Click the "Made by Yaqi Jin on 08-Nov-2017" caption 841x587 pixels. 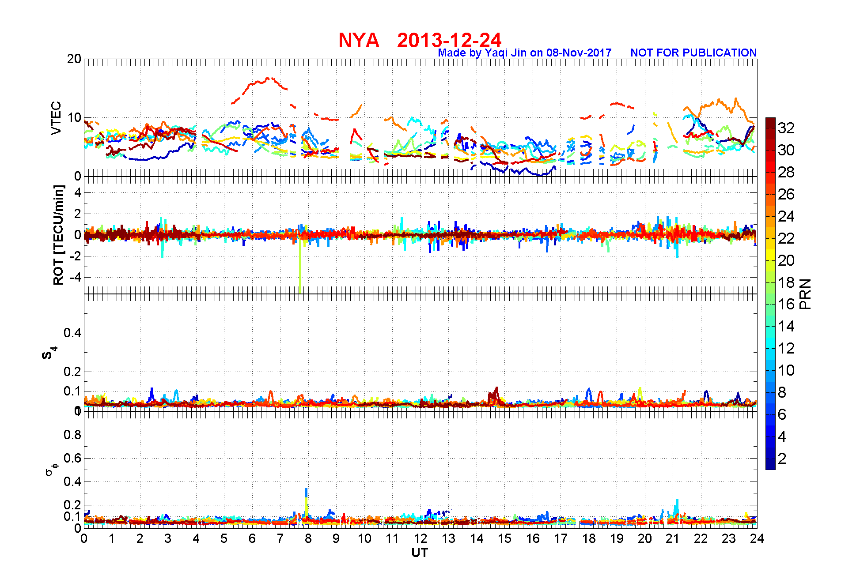tap(525, 53)
